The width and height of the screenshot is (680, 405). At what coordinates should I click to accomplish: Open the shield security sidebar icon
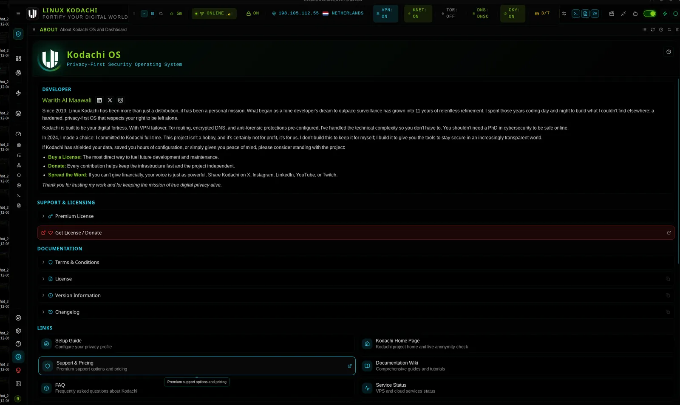point(18,34)
